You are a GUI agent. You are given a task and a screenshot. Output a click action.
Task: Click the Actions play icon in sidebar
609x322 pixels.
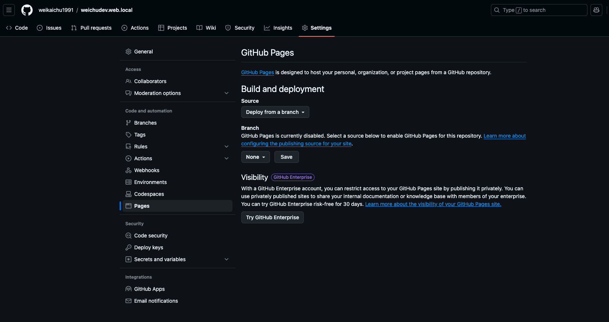point(128,158)
